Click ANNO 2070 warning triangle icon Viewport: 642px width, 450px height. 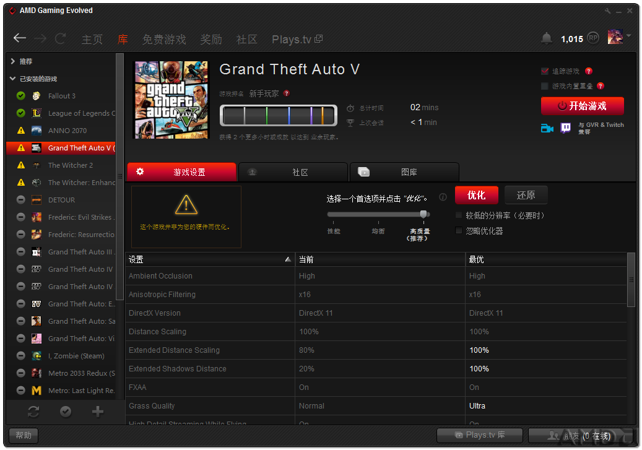pos(21,131)
